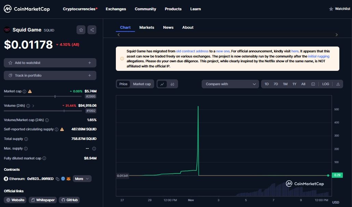
Task: Open the Exchanges menu
Action: click(x=116, y=9)
